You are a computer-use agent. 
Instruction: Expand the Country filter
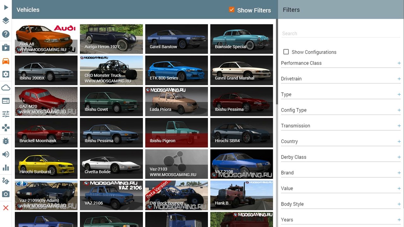tap(341, 141)
